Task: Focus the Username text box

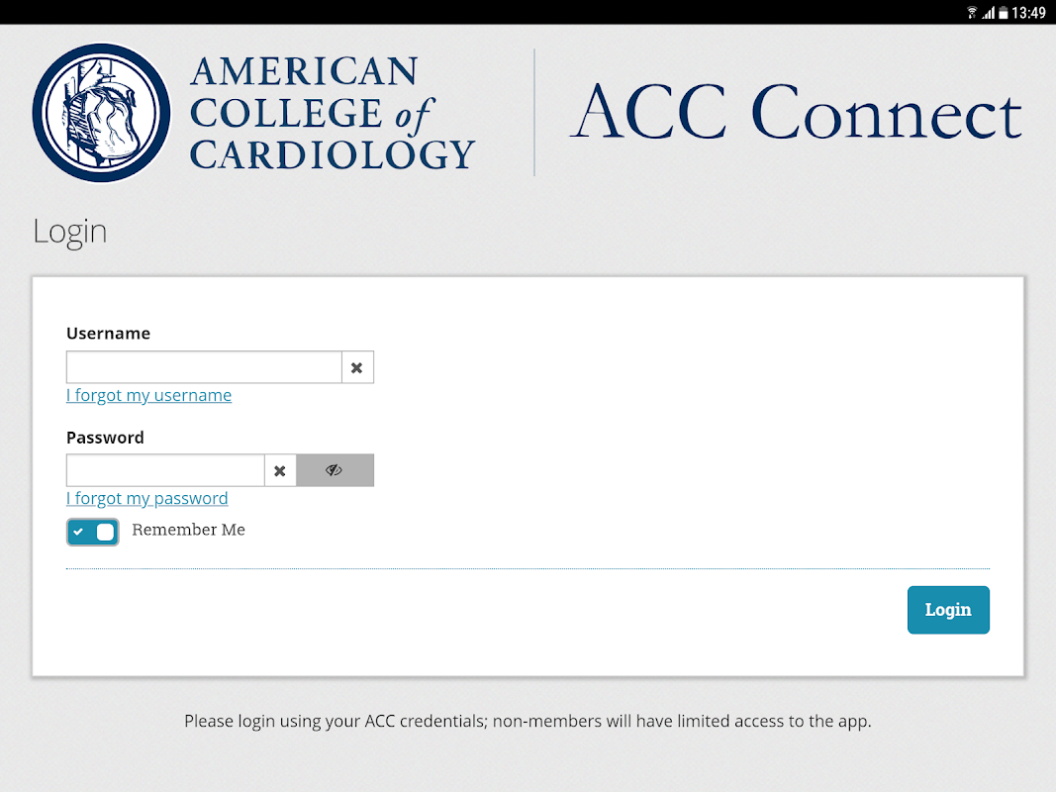Action: pos(204,367)
